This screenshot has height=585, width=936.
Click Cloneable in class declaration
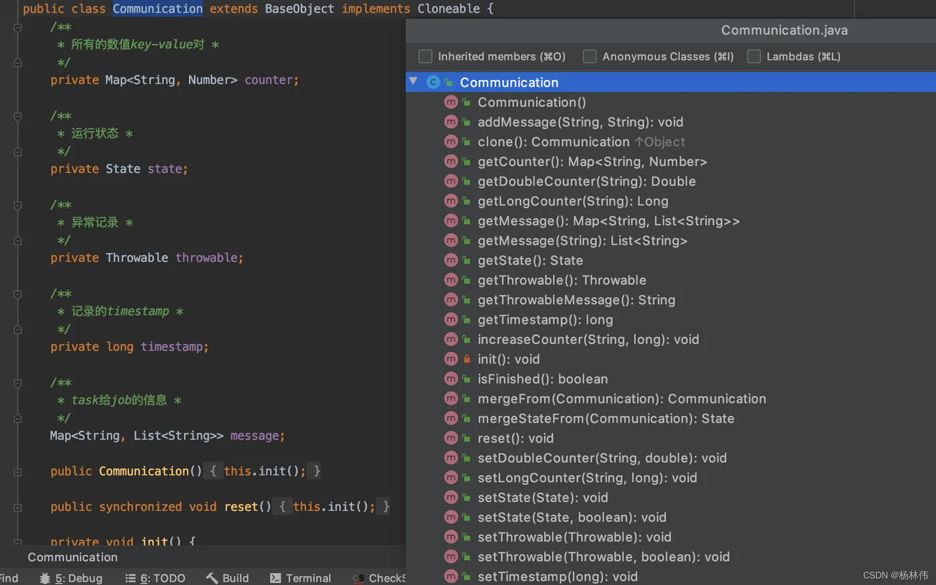[449, 9]
